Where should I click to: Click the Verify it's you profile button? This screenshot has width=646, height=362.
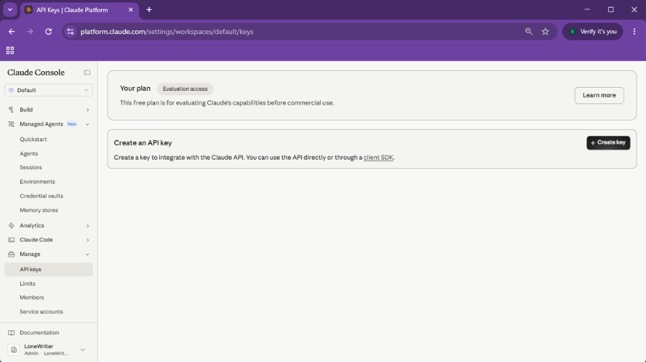pyautogui.click(x=593, y=31)
